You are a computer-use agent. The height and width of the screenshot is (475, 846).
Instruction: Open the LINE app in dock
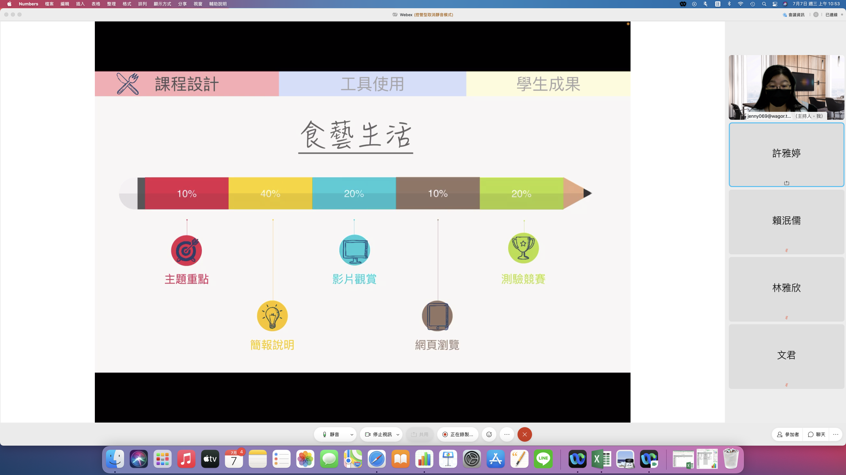pos(543,459)
